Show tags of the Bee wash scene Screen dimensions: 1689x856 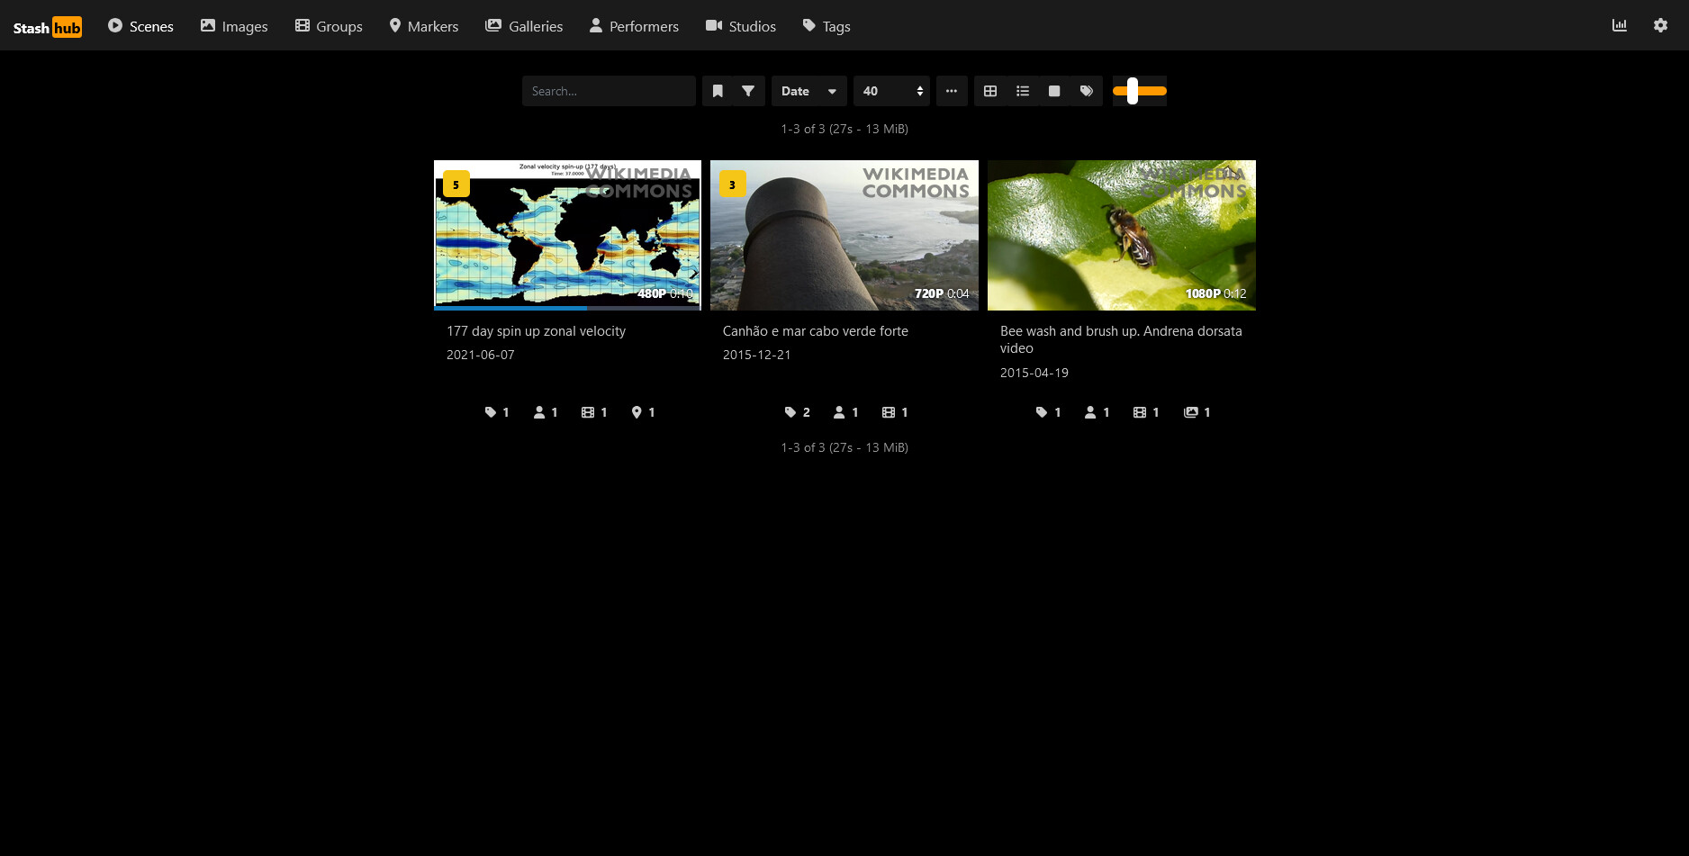point(1049,412)
